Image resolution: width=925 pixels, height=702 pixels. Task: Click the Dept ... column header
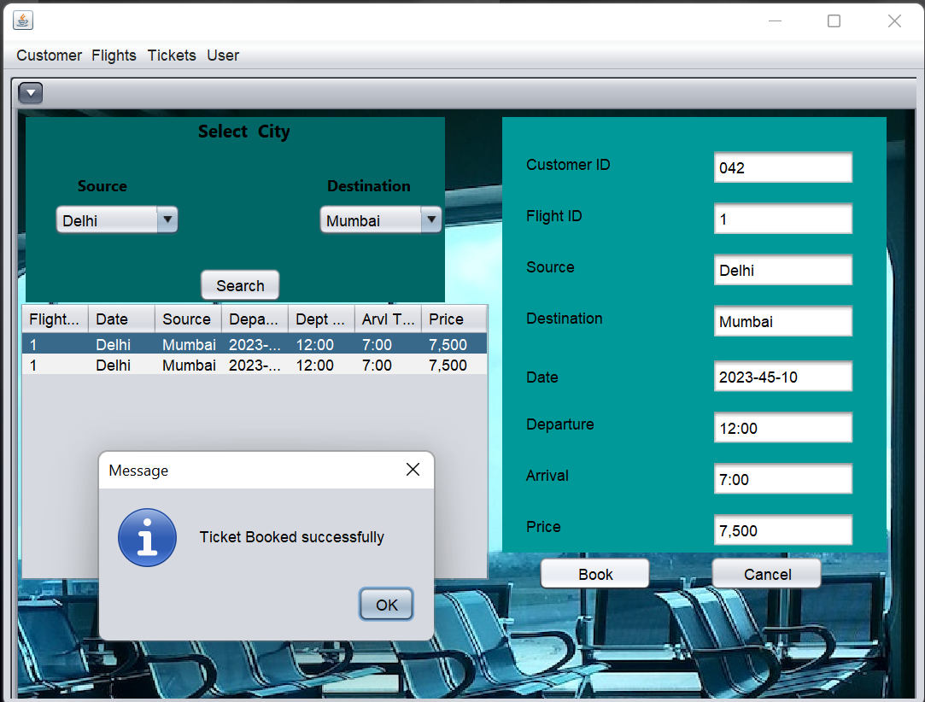321,319
